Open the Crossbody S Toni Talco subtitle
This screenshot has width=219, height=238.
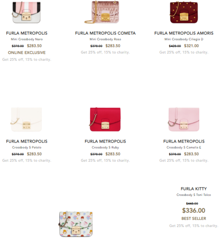pyautogui.click(x=194, y=195)
